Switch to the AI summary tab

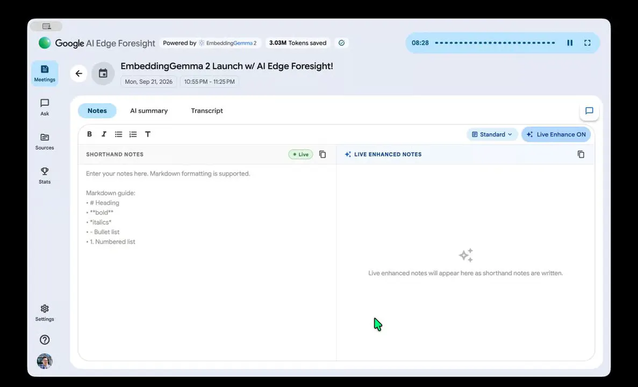coord(149,111)
